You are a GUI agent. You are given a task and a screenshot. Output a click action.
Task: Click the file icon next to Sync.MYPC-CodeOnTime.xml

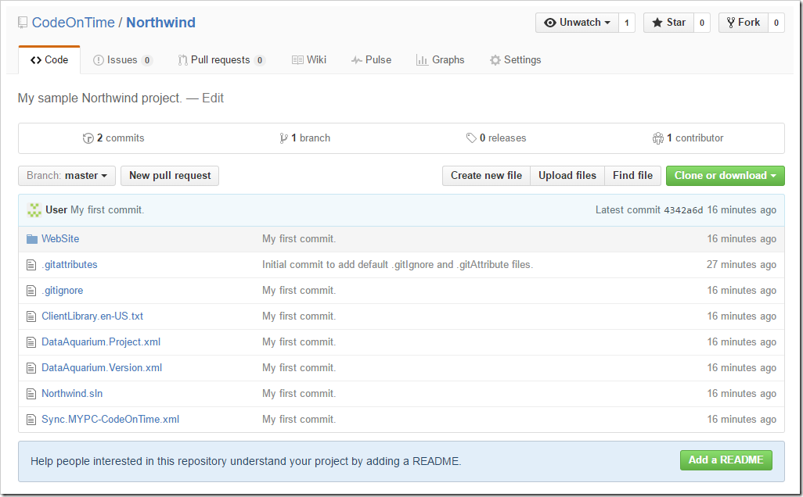(x=31, y=420)
